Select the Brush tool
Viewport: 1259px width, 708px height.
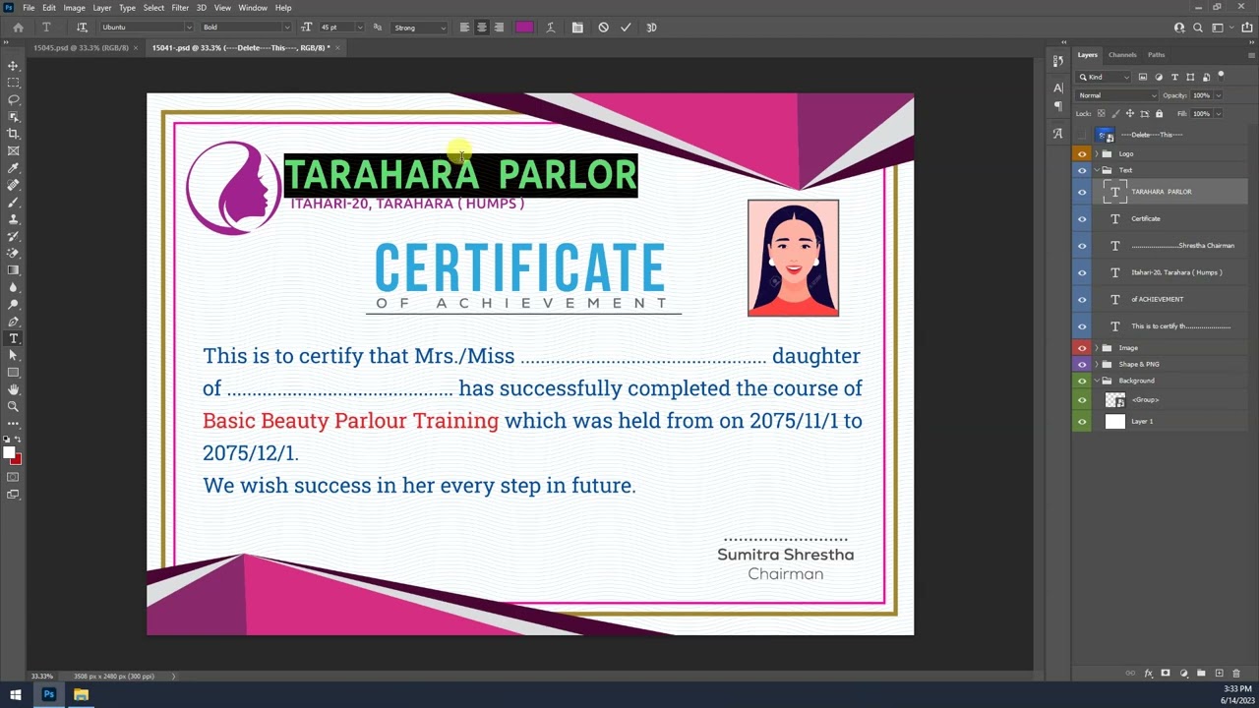point(13,202)
